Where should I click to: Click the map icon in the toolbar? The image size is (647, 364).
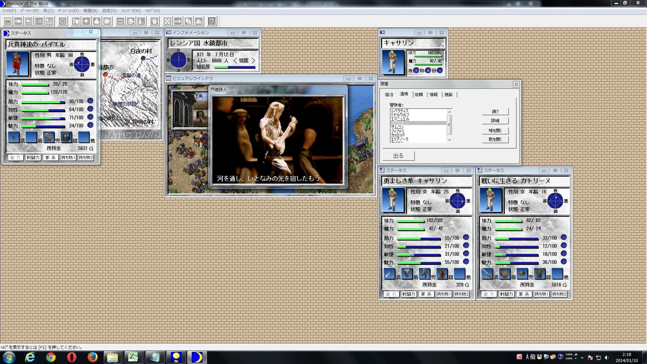29,22
